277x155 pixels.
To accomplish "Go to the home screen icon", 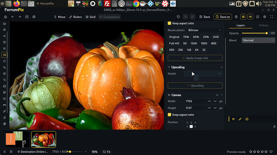I will [6, 17].
